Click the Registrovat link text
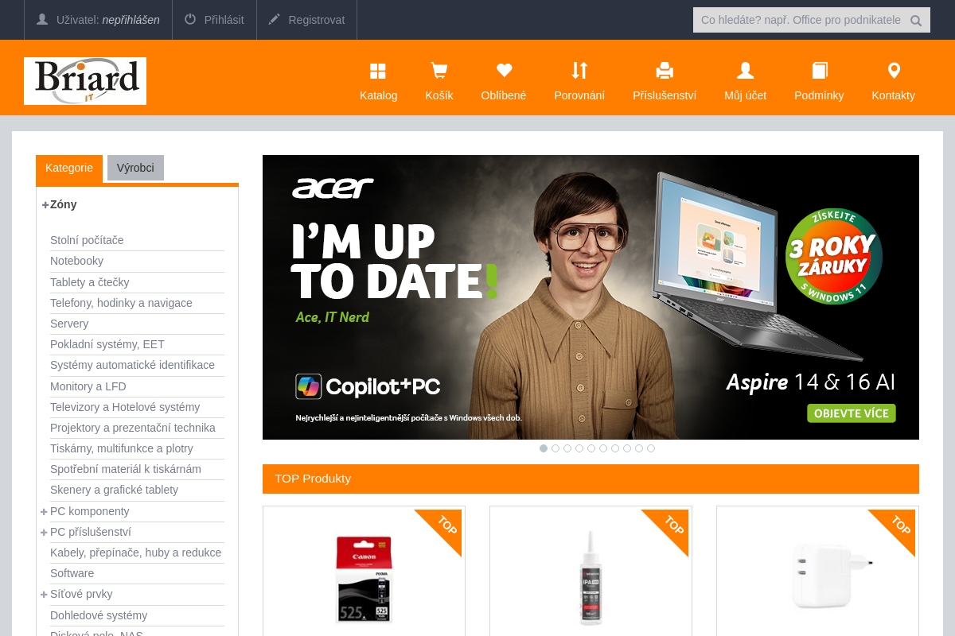Image resolution: width=955 pixels, height=636 pixels. tap(317, 20)
